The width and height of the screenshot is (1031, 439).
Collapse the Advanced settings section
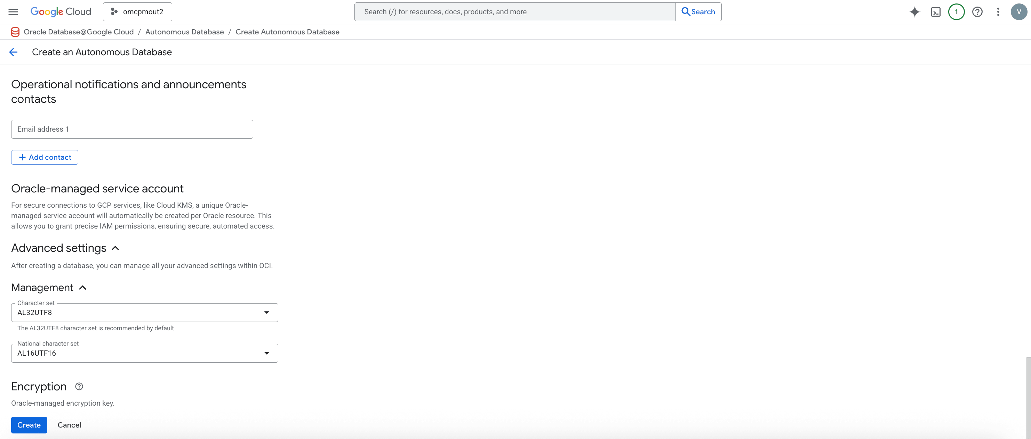click(115, 248)
